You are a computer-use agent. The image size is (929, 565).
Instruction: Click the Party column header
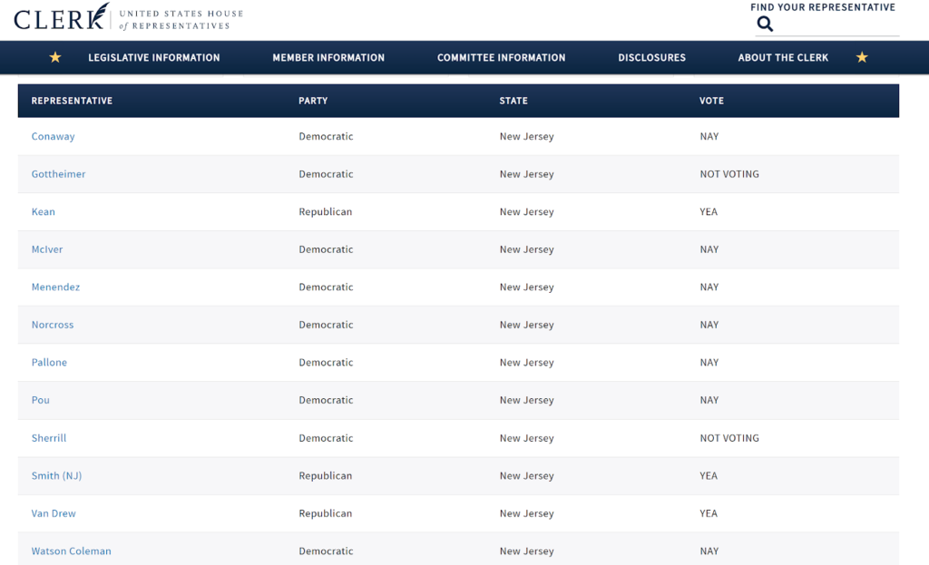pyautogui.click(x=313, y=101)
